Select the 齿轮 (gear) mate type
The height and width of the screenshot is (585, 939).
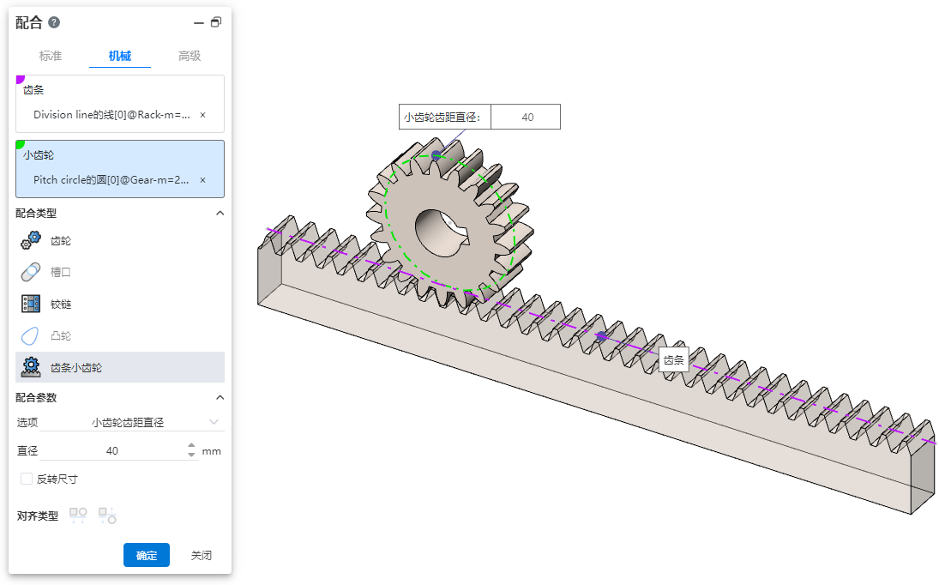60,241
